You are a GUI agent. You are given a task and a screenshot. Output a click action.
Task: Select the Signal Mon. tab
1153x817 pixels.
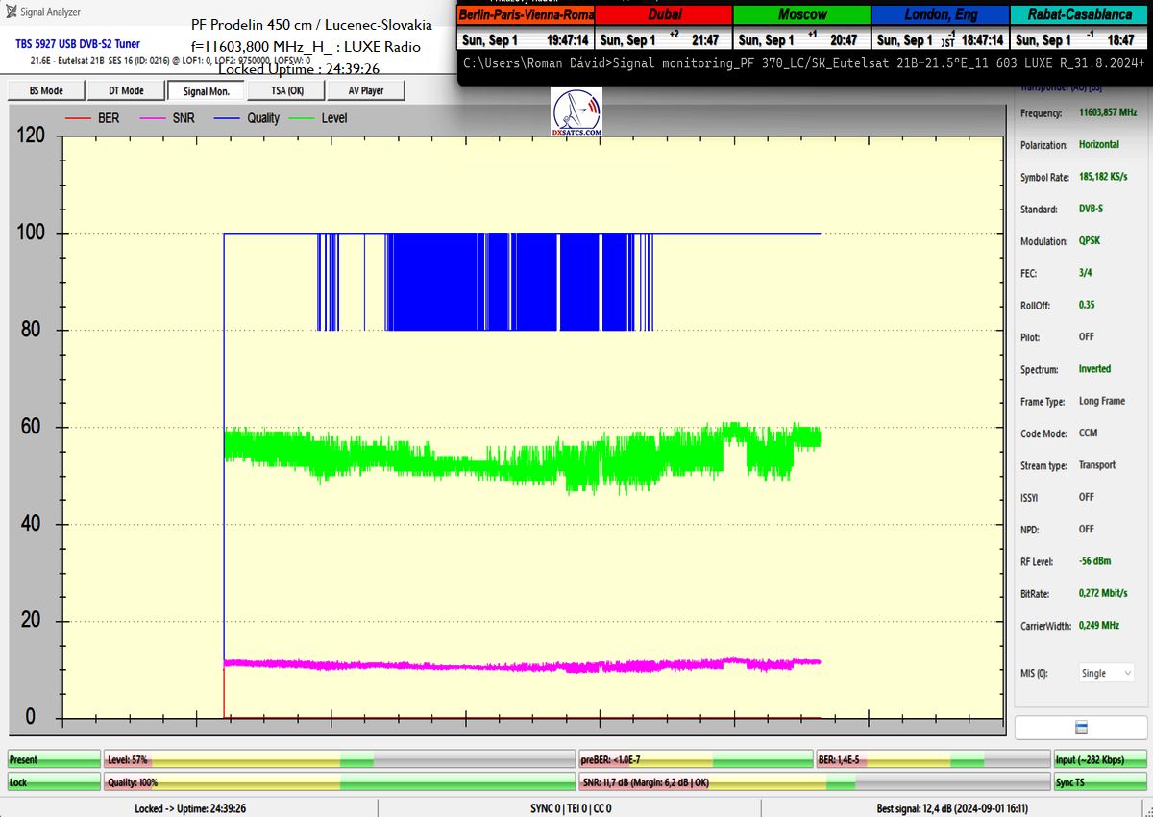pos(206,90)
